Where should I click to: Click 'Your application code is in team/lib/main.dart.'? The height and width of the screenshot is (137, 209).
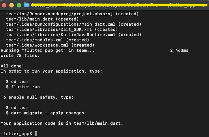[x=62, y=123]
